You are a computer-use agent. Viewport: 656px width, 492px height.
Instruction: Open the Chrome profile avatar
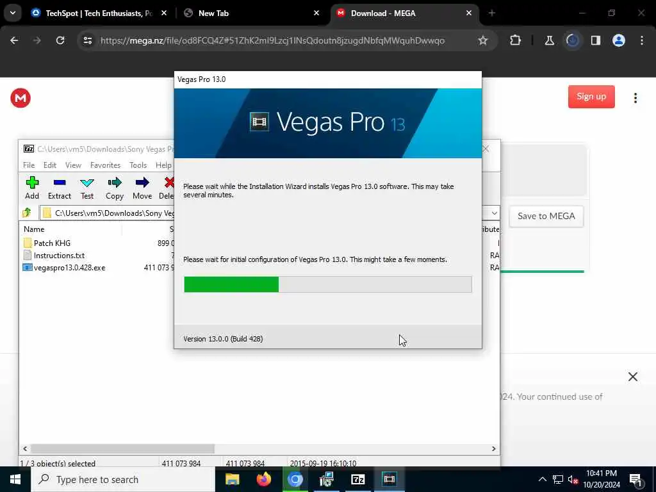click(619, 40)
